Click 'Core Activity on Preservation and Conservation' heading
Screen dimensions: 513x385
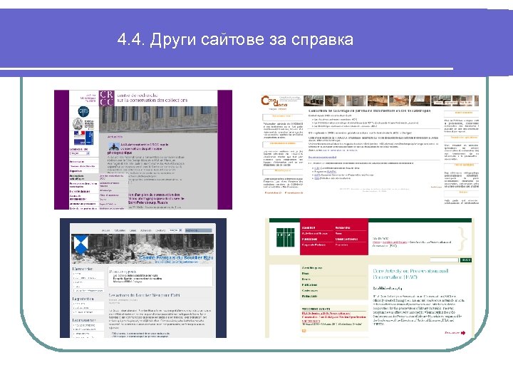pyautogui.click(x=410, y=274)
